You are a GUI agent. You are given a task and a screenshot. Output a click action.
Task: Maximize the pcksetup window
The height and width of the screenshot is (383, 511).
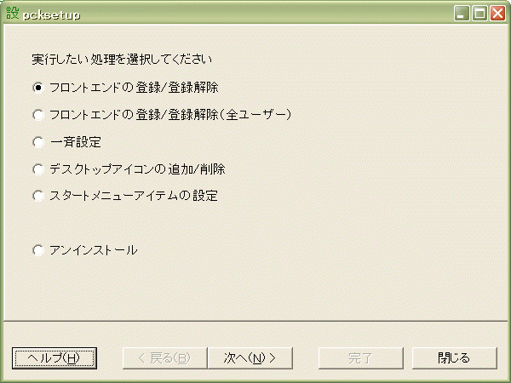tap(479, 14)
